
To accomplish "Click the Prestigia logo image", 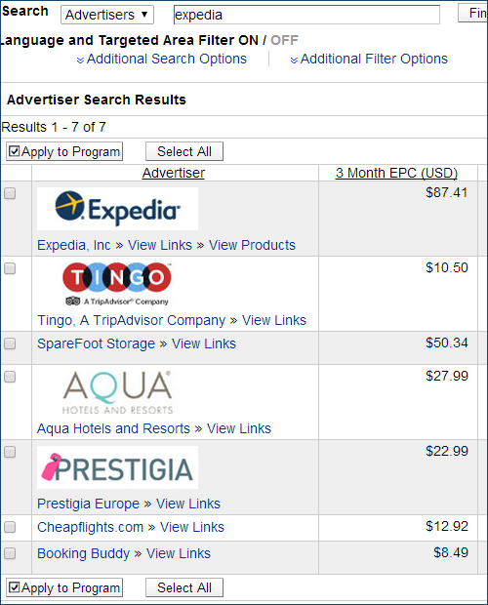I will coord(117,467).
